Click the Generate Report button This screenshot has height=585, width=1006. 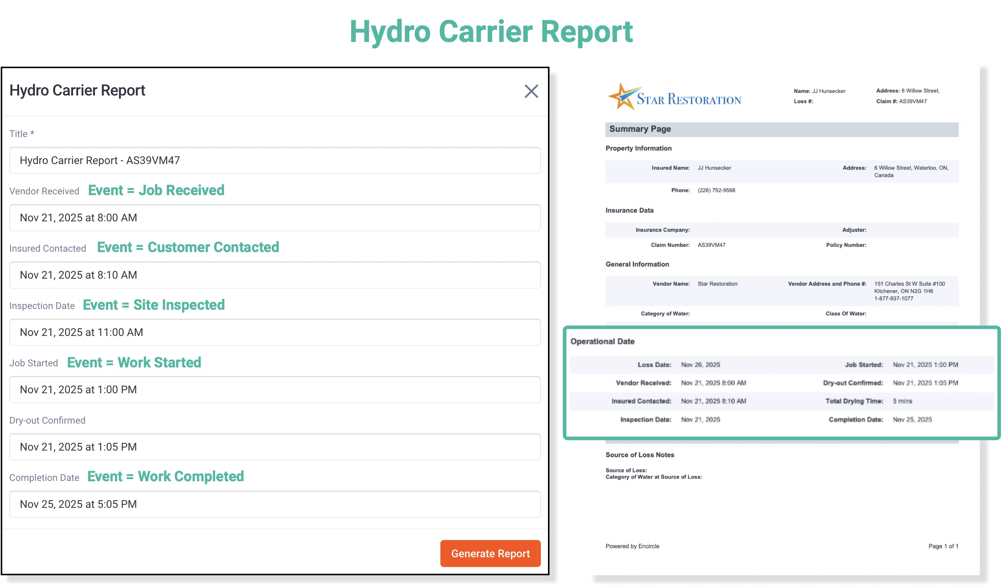[x=490, y=554]
